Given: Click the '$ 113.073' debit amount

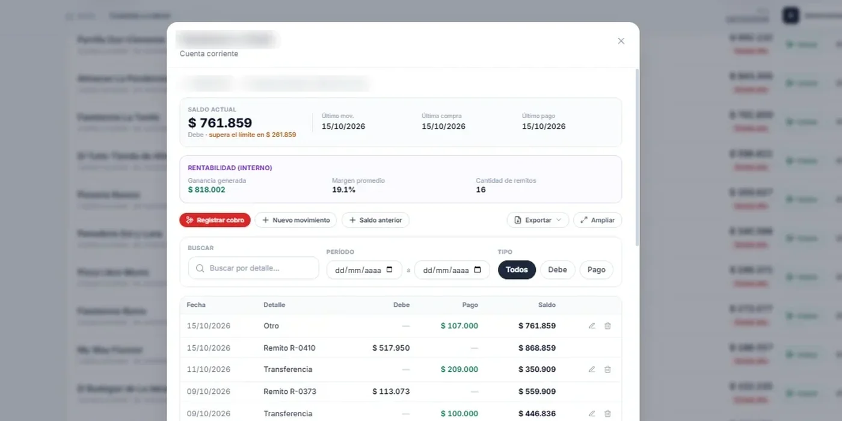Looking at the screenshot, I should [391, 392].
